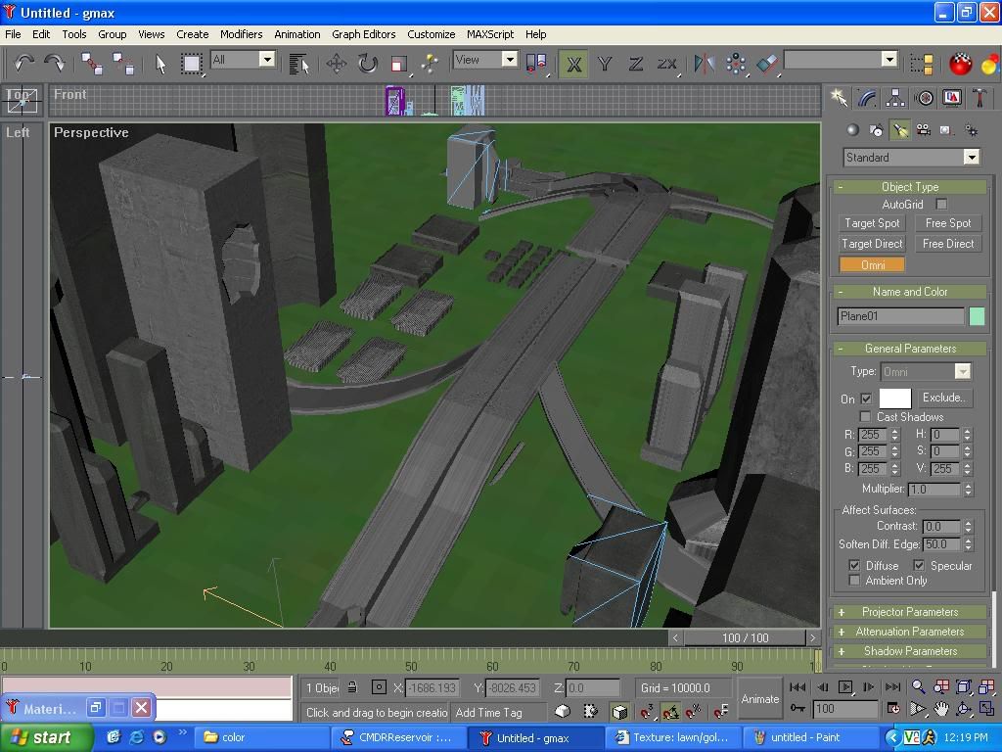The width and height of the screenshot is (1002, 752).
Task: Open the Modifiers menu
Action: (241, 34)
